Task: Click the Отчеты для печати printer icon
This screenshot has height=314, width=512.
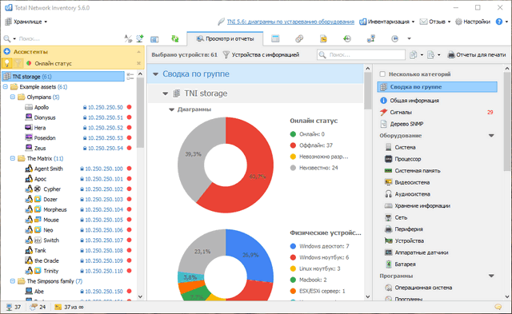Action: pyautogui.click(x=451, y=55)
